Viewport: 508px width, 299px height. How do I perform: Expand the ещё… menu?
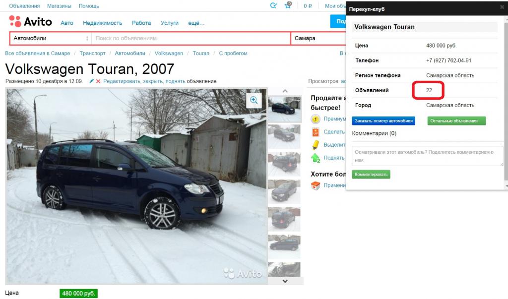click(196, 23)
